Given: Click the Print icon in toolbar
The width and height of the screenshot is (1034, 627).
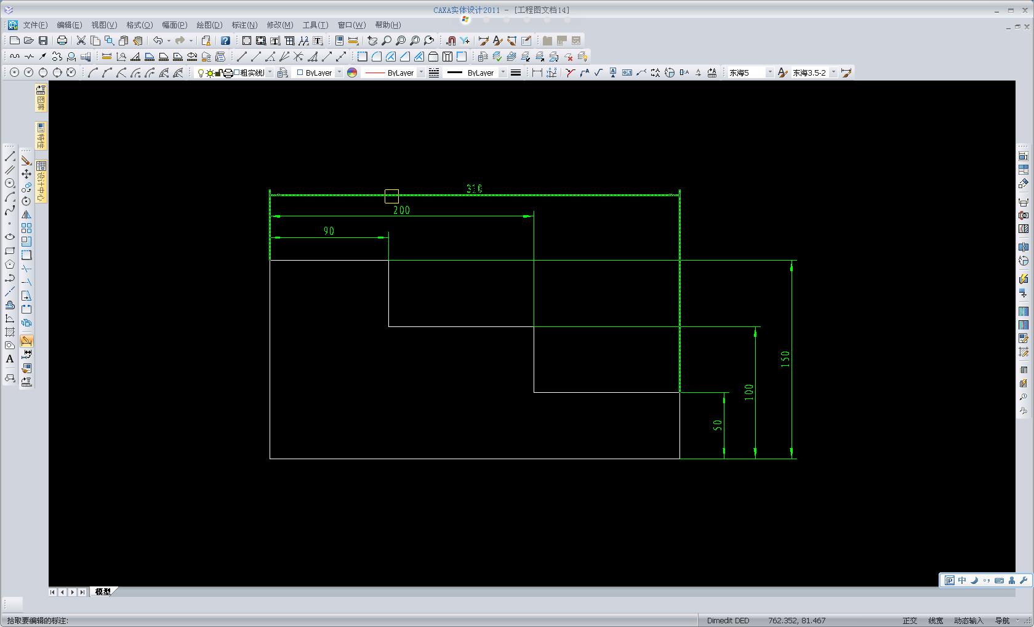Looking at the screenshot, I should (x=62, y=41).
